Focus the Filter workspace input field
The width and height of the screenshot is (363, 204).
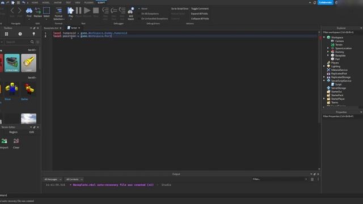[x=342, y=32]
